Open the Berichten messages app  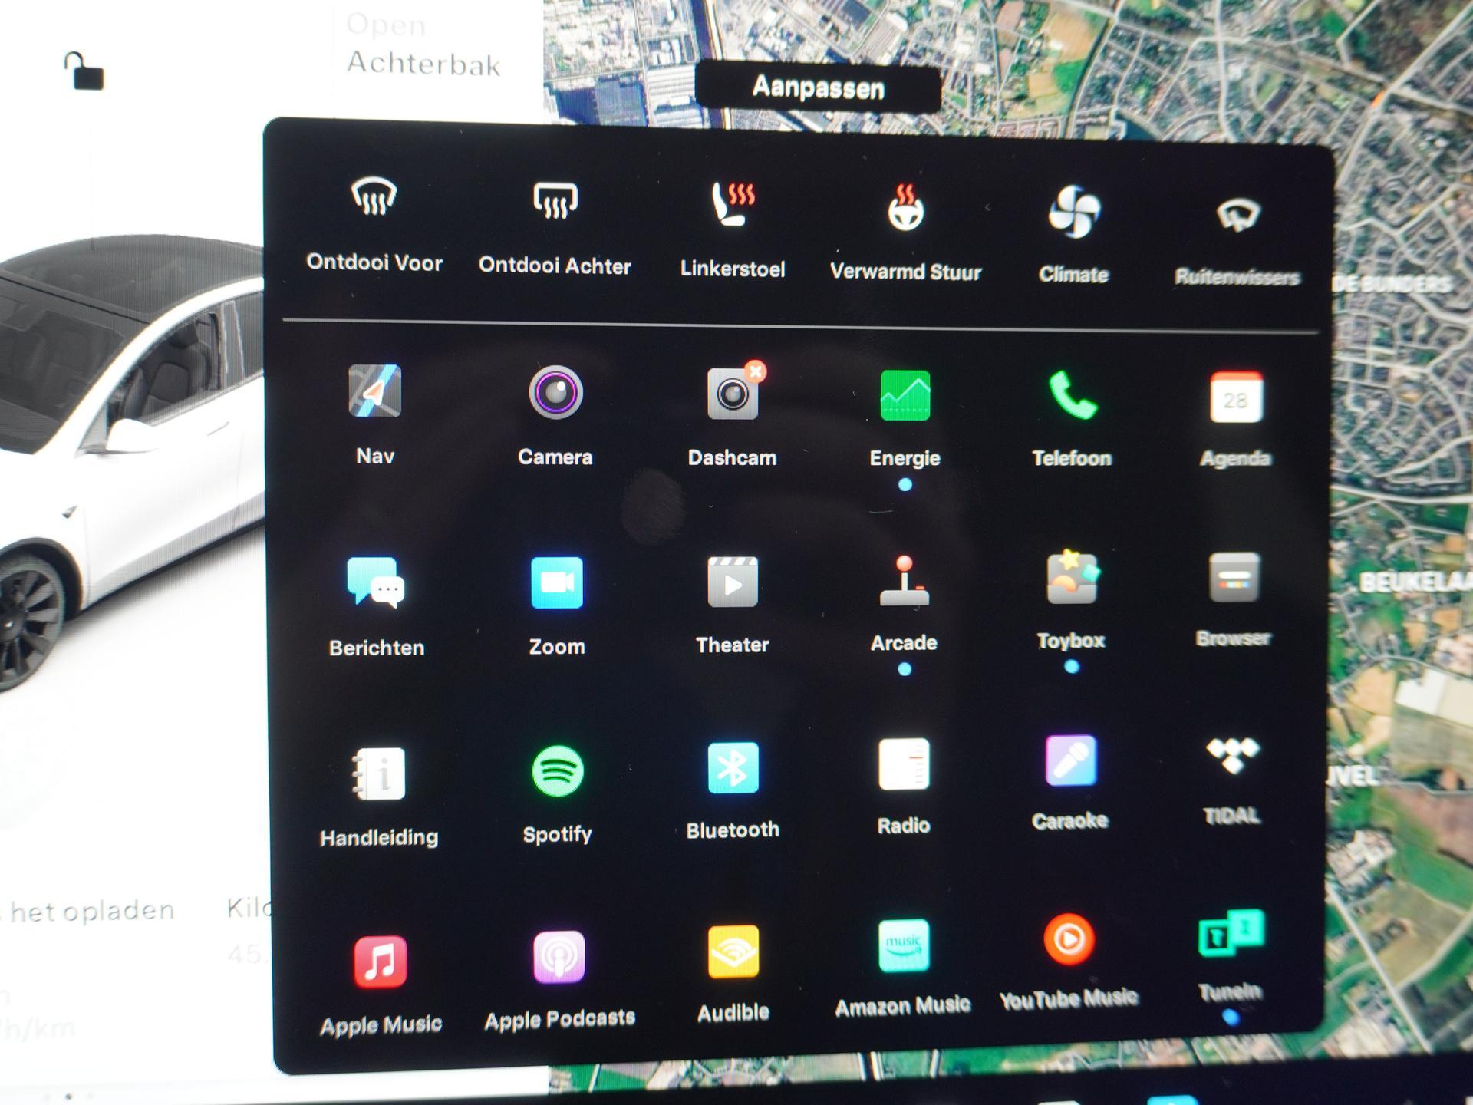click(x=376, y=583)
